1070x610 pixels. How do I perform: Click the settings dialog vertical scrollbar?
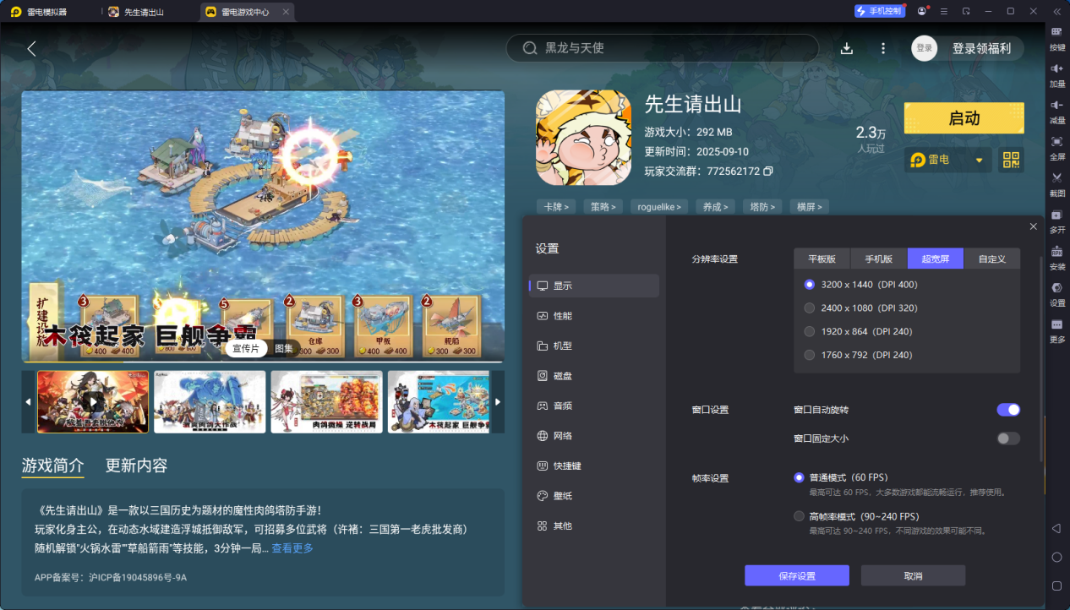pos(1041,359)
